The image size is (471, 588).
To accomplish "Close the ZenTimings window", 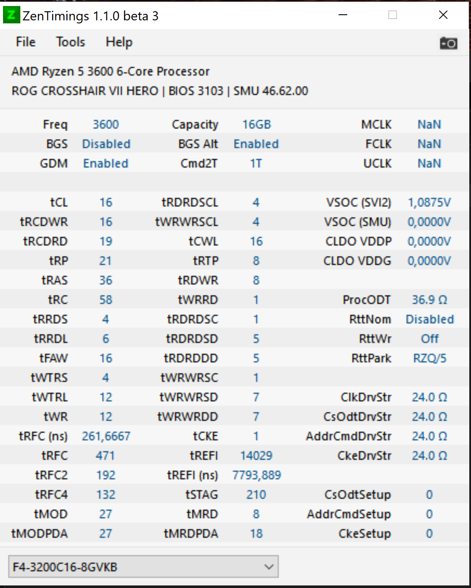I will pos(443,15).
